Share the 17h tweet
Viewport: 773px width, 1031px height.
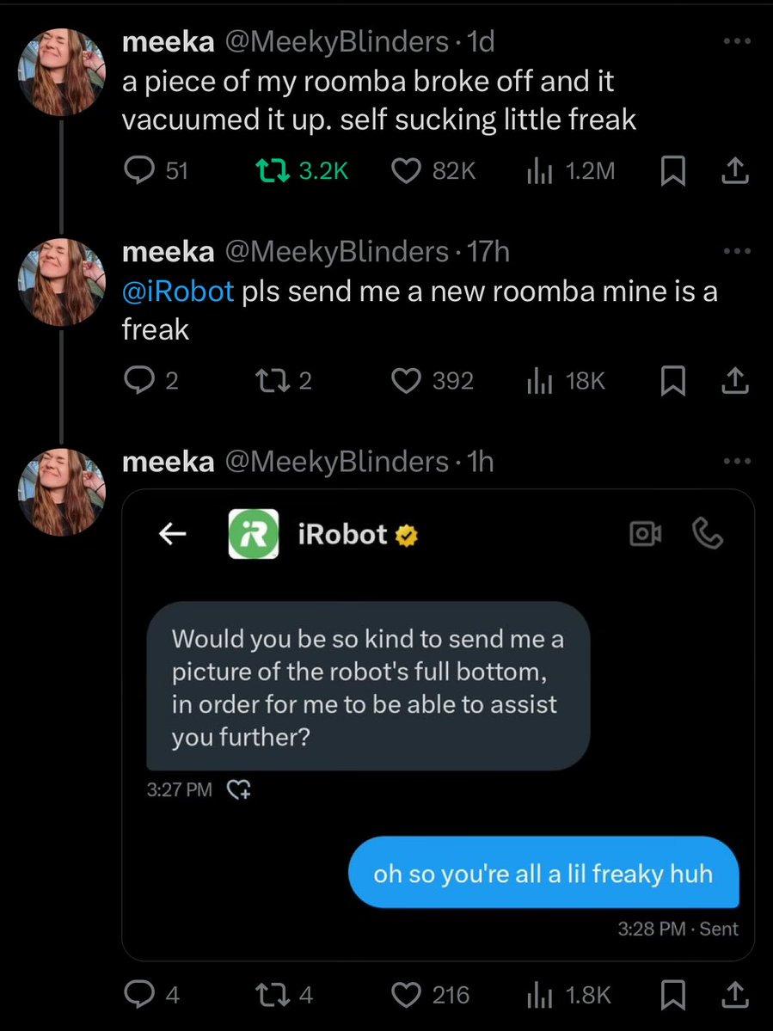[x=735, y=381]
